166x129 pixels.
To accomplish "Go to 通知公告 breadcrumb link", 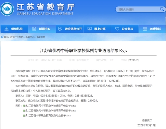I will point(41,37).
